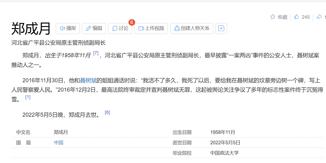Open the 编辑 edit entry button
The image size is (326, 163).
pos(94,28)
